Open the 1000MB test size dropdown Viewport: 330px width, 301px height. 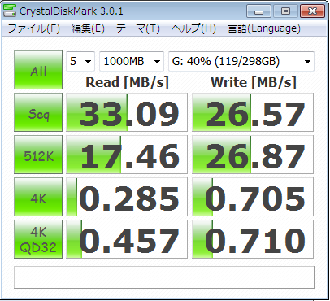(x=132, y=61)
